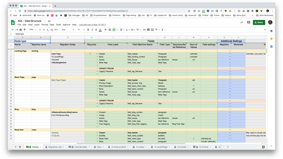Toggle Bold formatting

tap(88, 29)
